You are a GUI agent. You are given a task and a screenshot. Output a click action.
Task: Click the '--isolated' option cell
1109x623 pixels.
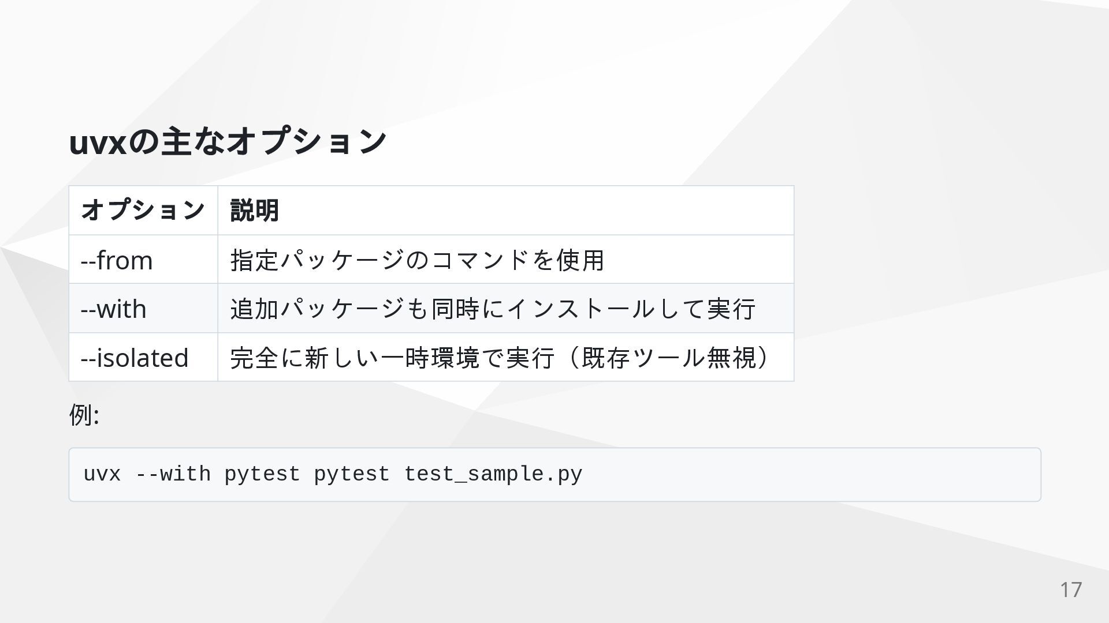(x=135, y=358)
